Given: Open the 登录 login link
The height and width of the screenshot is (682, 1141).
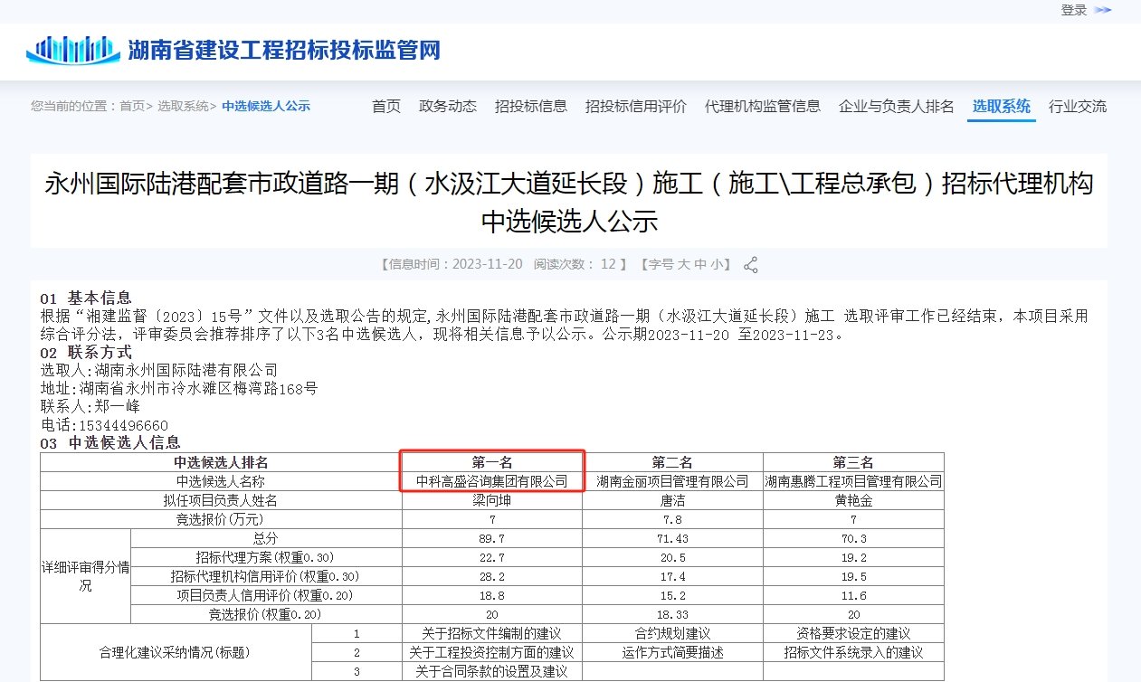Looking at the screenshot, I should point(1074,10).
